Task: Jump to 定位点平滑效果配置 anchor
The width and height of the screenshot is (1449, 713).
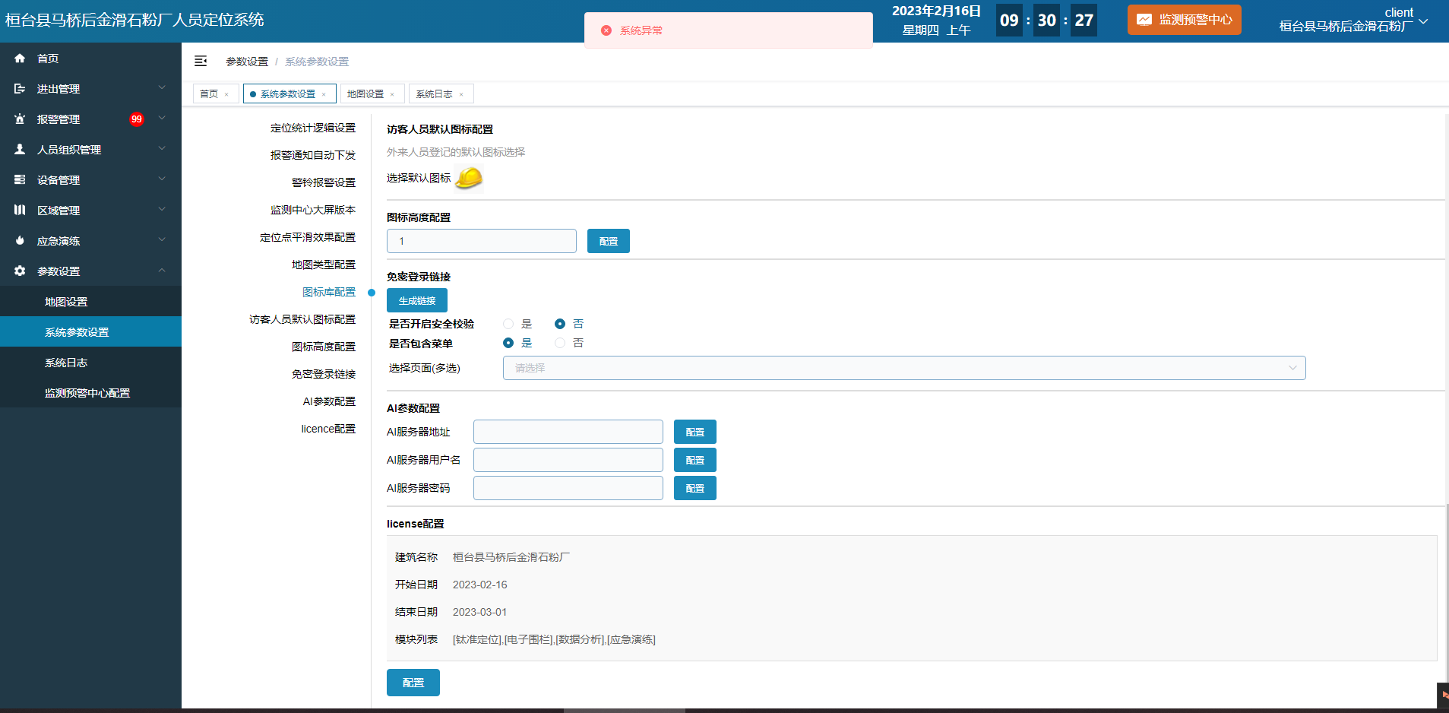Action: [308, 237]
